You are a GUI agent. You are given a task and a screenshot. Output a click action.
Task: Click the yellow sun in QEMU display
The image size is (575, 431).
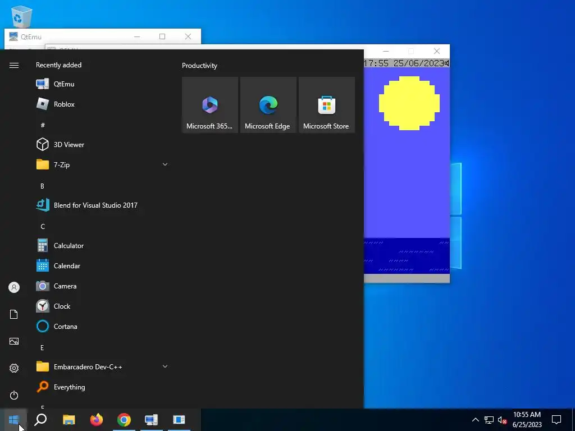click(x=409, y=103)
